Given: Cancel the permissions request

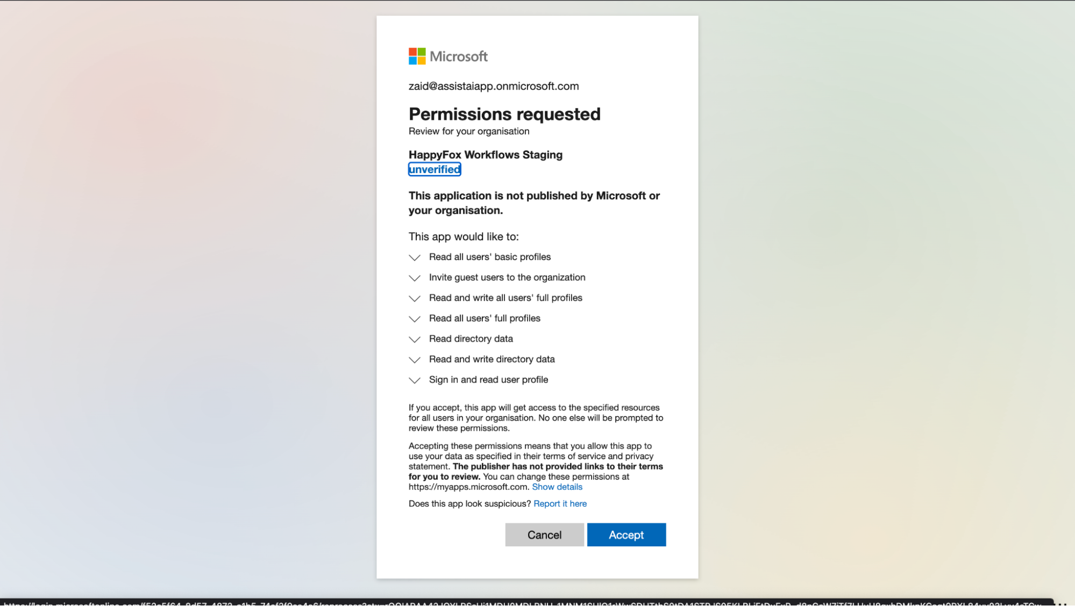Looking at the screenshot, I should coord(544,535).
